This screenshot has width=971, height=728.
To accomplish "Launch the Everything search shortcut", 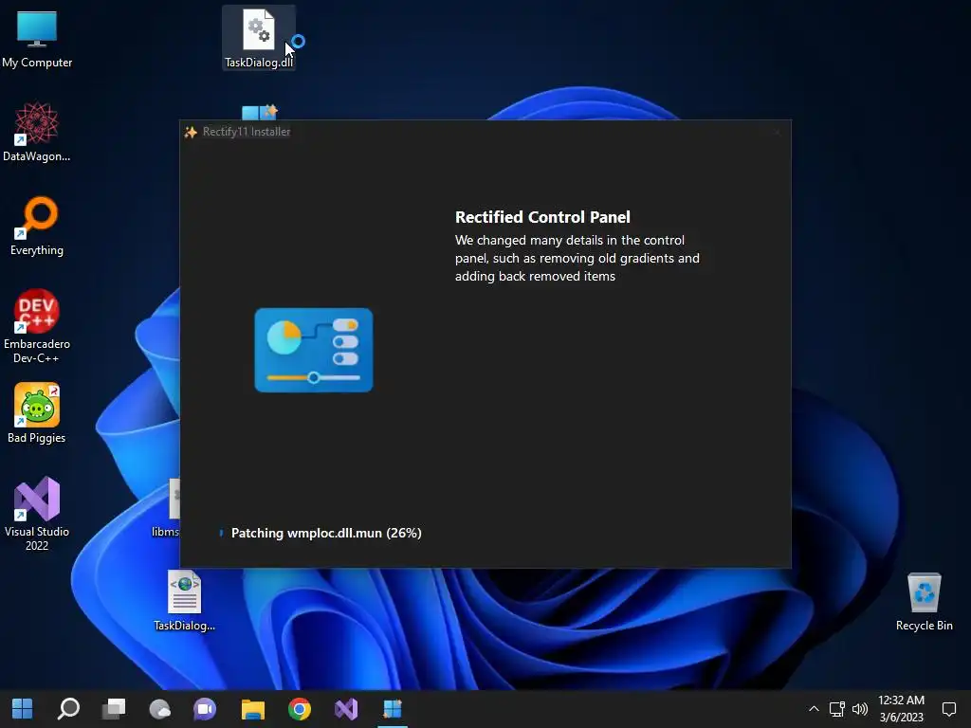I will point(37,226).
